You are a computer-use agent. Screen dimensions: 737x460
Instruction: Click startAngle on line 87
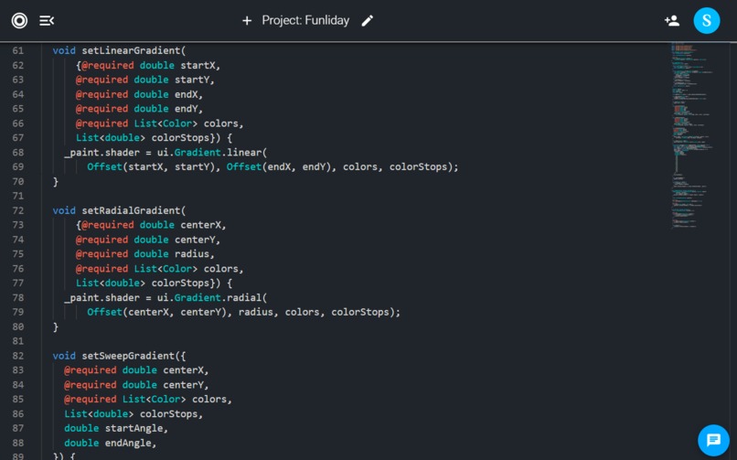(134, 428)
